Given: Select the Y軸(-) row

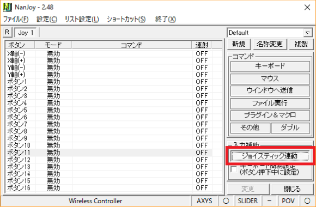Looking at the screenshot, I should point(109,68).
